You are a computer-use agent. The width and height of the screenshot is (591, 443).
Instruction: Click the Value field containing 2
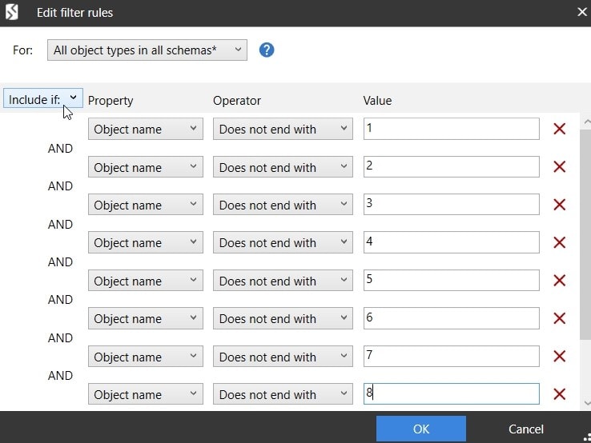pyautogui.click(x=451, y=166)
